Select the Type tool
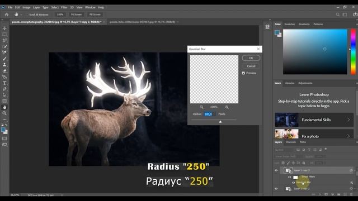The image size is (358, 201). (x=4, y=83)
